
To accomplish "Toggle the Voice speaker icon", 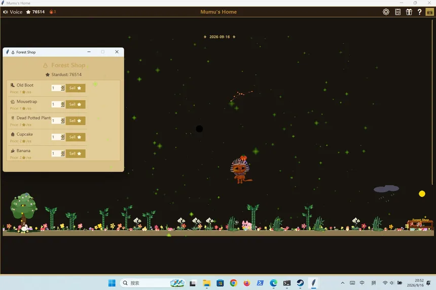I will 5,12.
